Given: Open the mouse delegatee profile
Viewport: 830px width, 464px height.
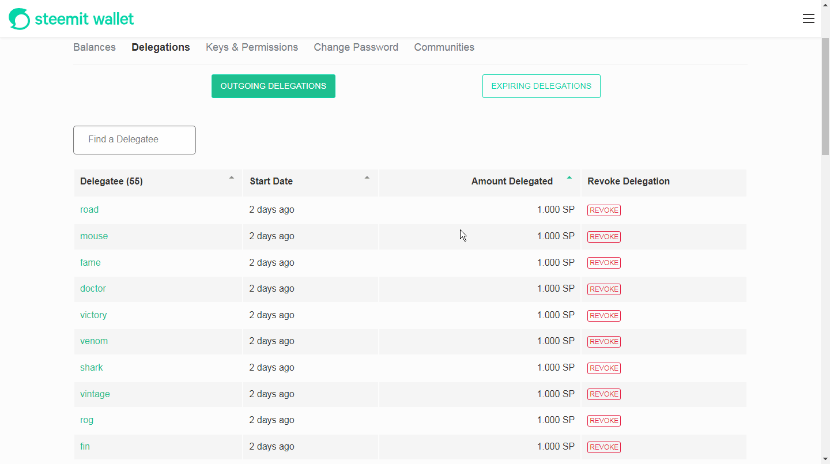Looking at the screenshot, I should (94, 236).
